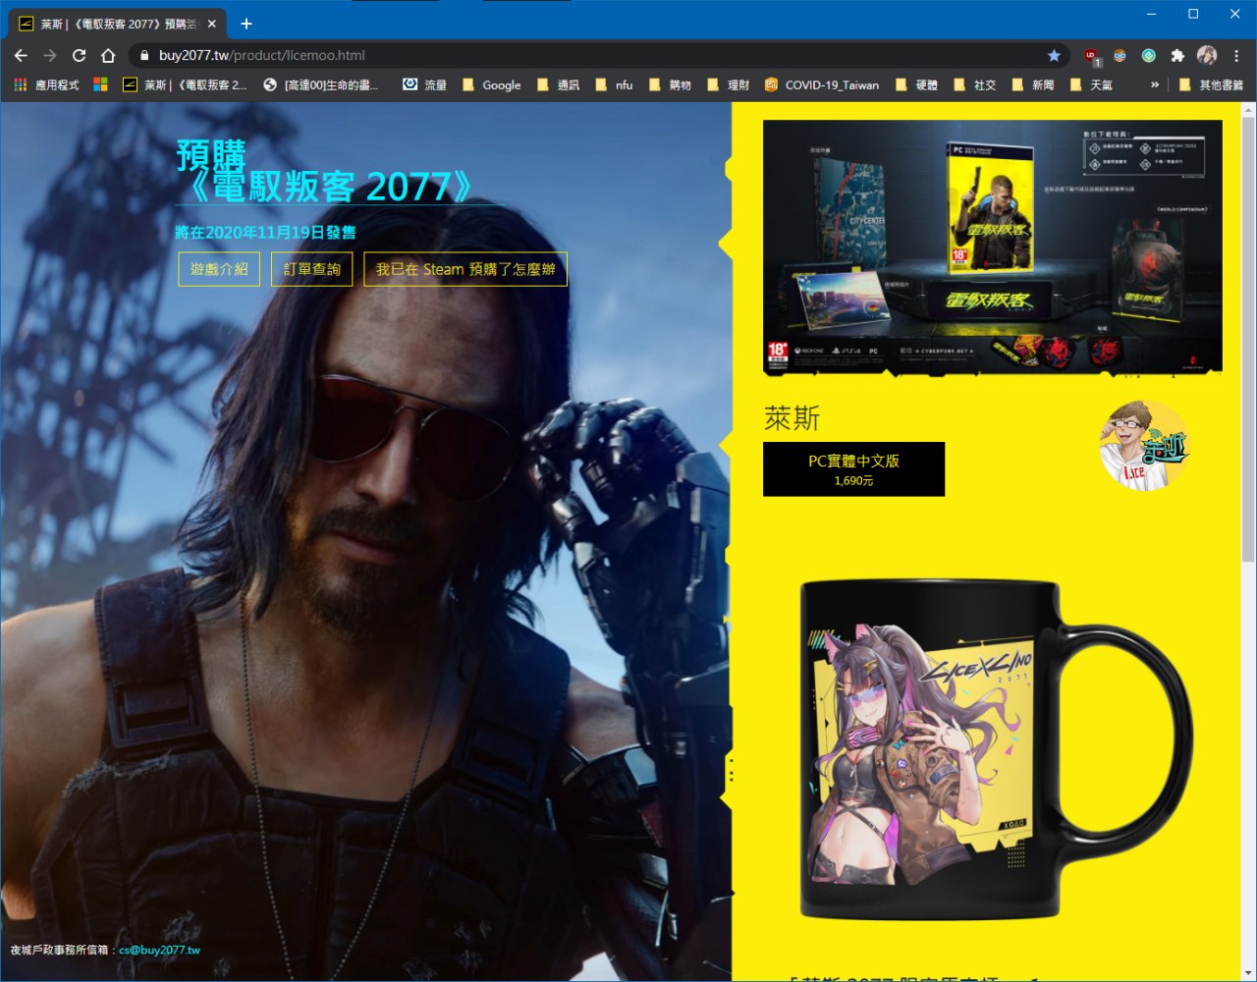This screenshot has width=1257, height=982.
Task: Open the COVID-19_Taiwan bookmark
Action: pyautogui.click(x=821, y=85)
